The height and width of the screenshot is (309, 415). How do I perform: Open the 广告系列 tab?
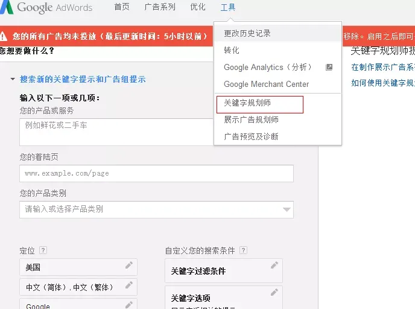(x=160, y=7)
